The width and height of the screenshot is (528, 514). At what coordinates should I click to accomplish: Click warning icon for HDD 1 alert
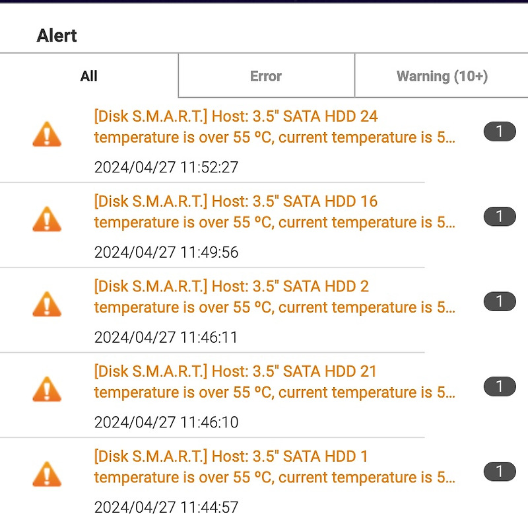(47, 474)
